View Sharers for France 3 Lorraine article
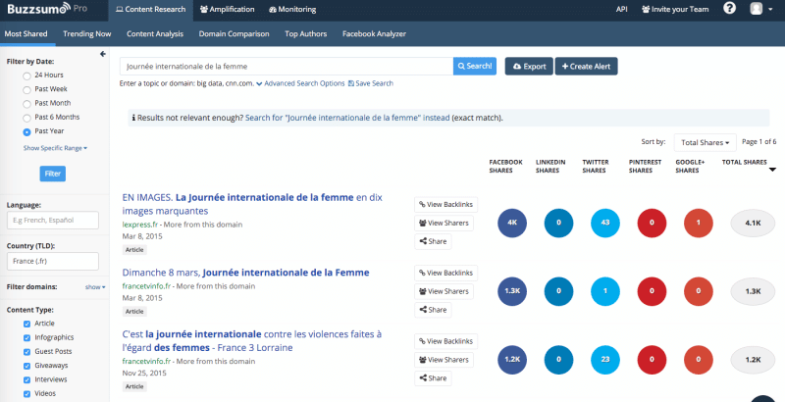The height and width of the screenshot is (402, 785). coord(445,360)
